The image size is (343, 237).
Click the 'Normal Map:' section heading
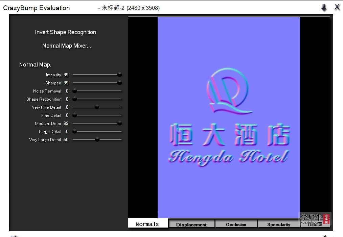coord(35,65)
